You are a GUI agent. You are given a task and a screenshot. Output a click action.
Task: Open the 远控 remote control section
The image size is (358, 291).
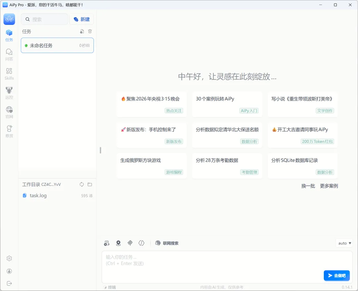9,93
